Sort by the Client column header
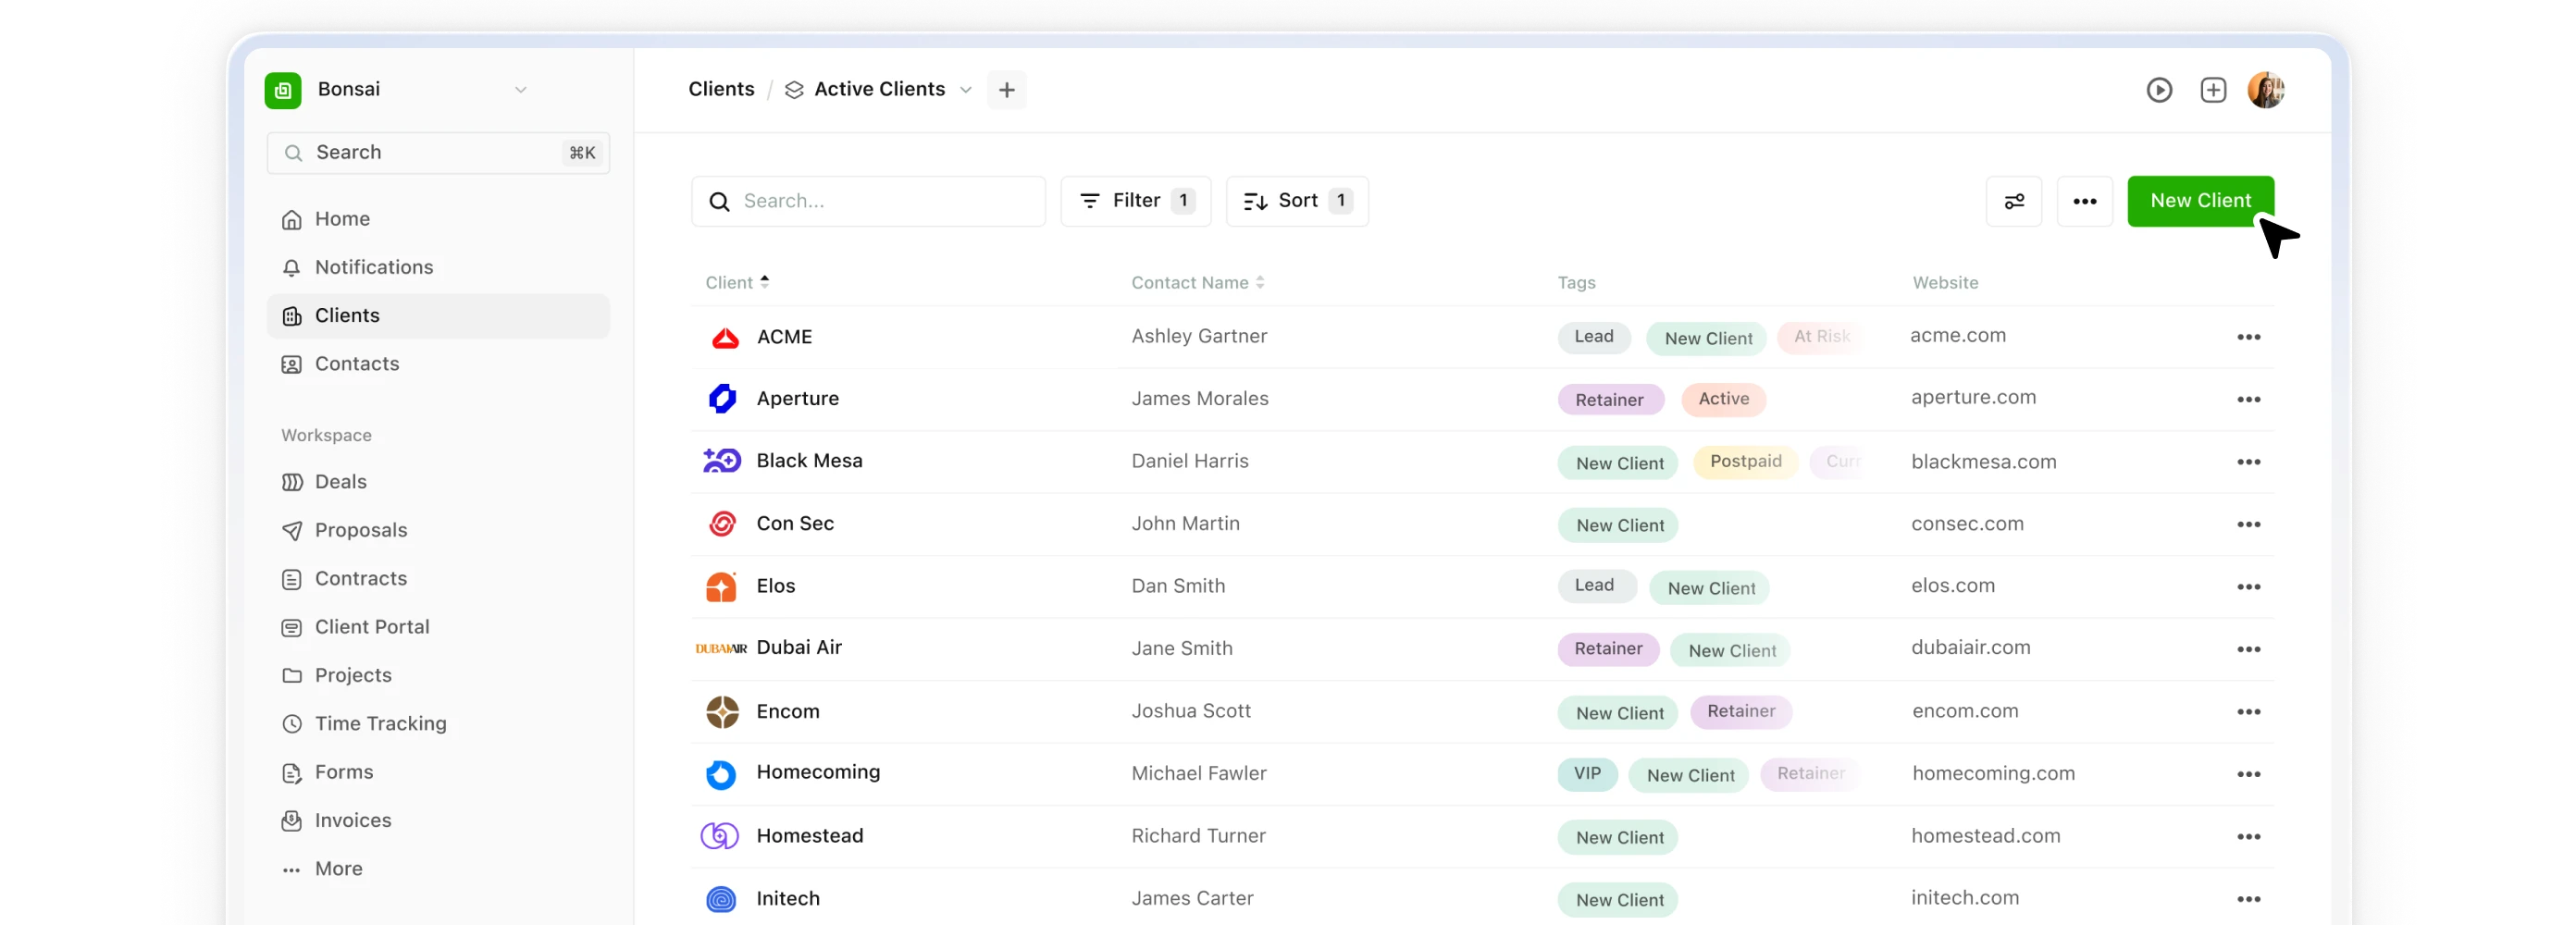Viewport: 2576px width, 925px height. pos(737,283)
